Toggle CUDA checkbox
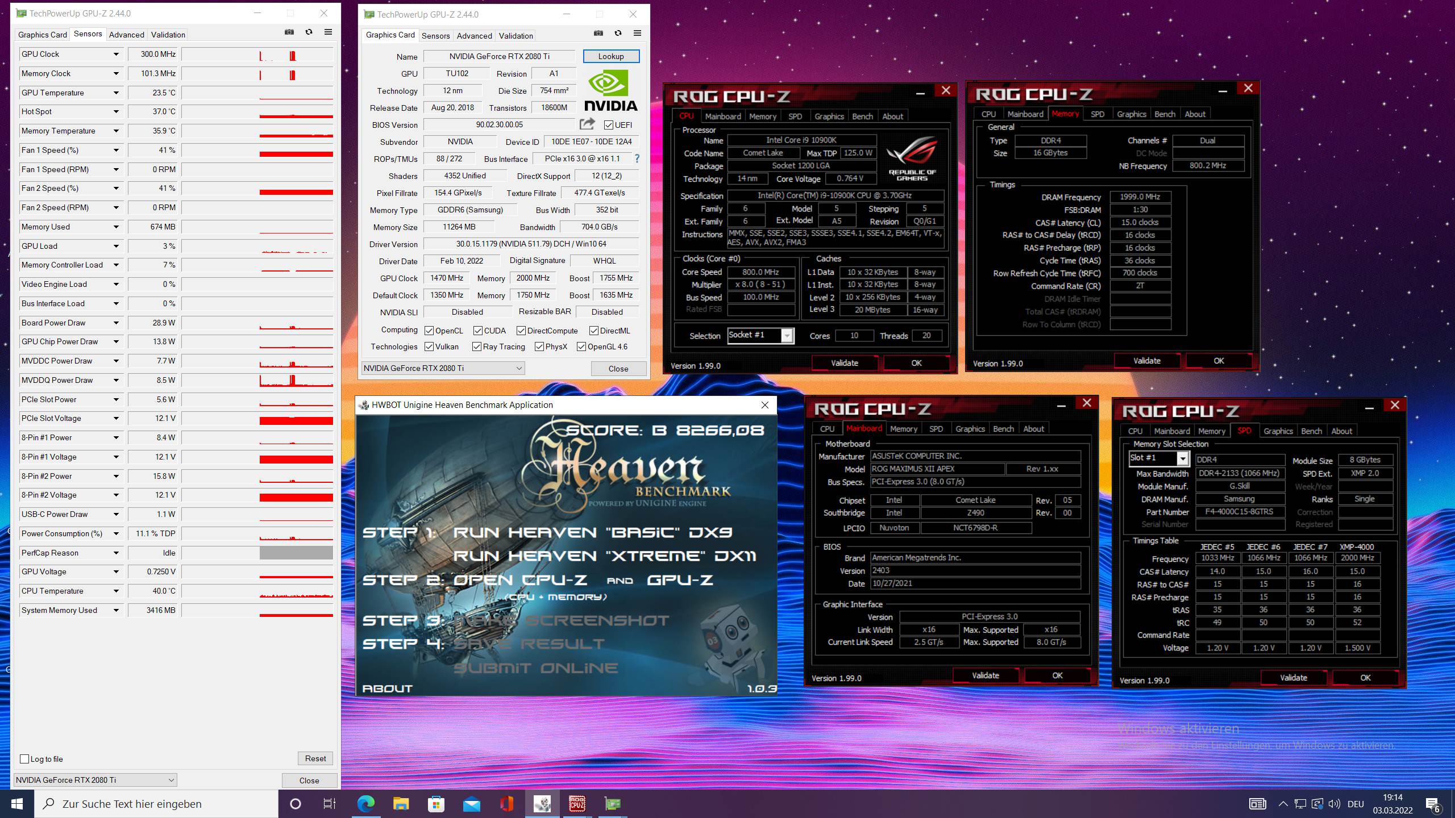The image size is (1455, 818). pos(478,331)
